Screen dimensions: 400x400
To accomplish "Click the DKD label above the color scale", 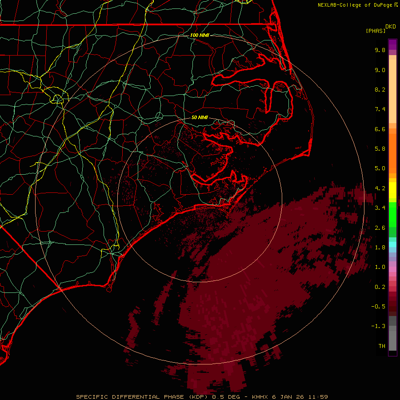I will coord(391,27).
